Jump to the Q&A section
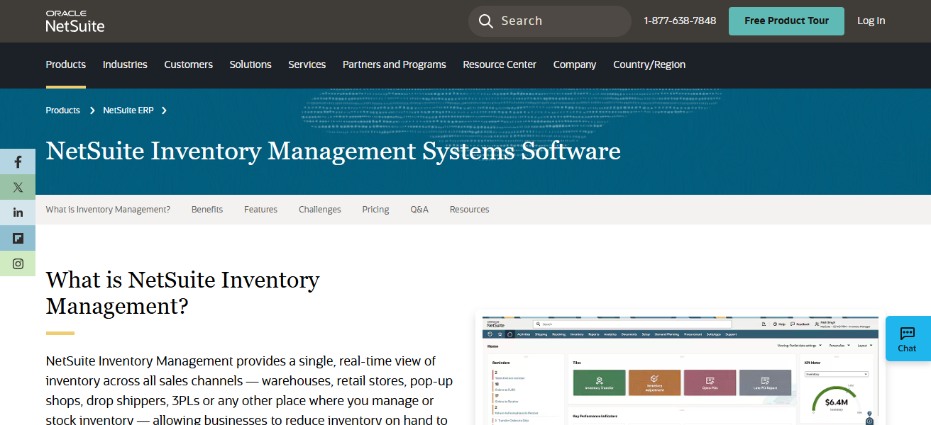This screenshot has width=931, height=425. coord(419,210)
